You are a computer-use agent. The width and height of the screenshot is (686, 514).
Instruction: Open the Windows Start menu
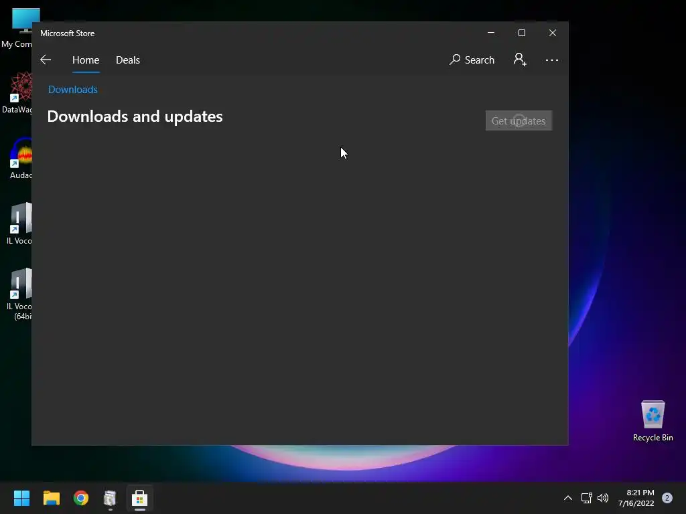coord(21,498)
